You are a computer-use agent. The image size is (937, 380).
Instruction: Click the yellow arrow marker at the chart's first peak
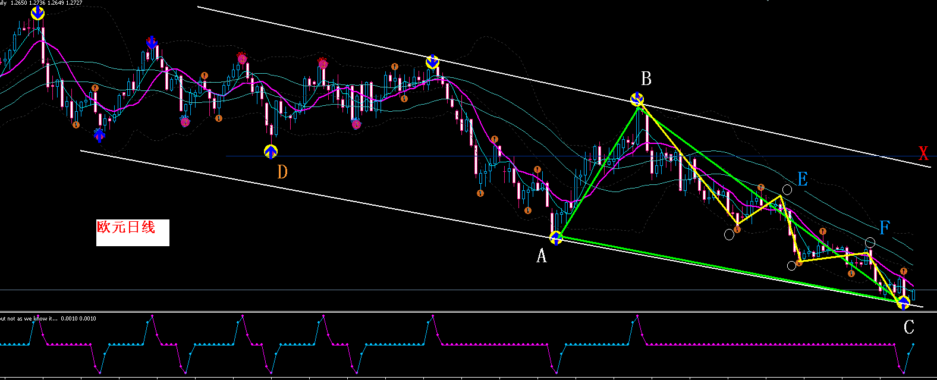[37, 13]
